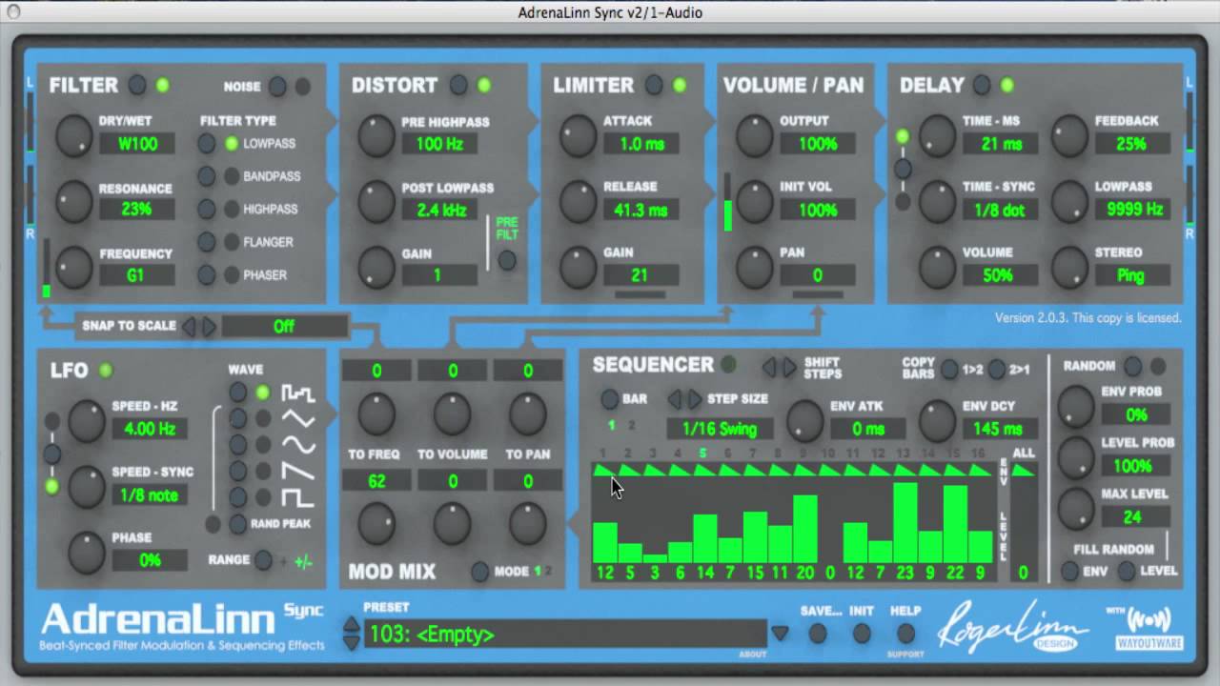
Task: Click the To Freq 62 value field
Action: (376, 482)
